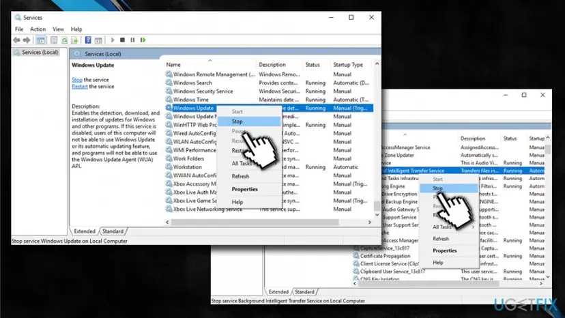Viewport: 565px width, 318px height.
Task: Click the Forward arrow in Services toolbar
Action: (27, 40)
